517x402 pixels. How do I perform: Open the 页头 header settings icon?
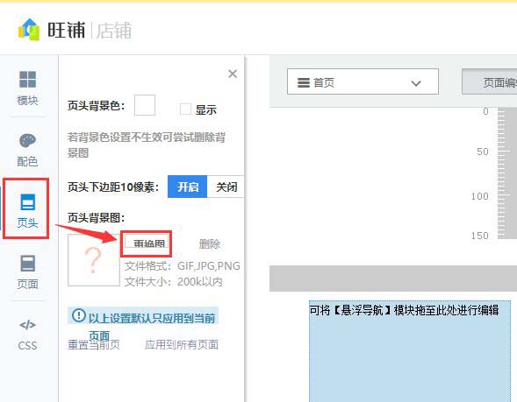pyautogui.click(x=27, y=210)
